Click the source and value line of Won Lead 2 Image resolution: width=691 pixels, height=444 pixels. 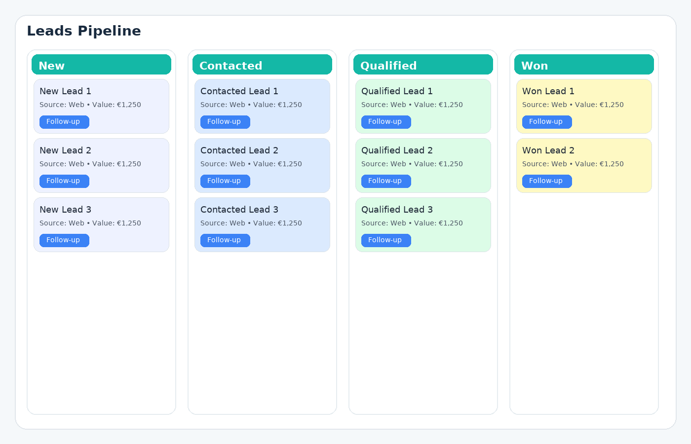tap(573, 164)
